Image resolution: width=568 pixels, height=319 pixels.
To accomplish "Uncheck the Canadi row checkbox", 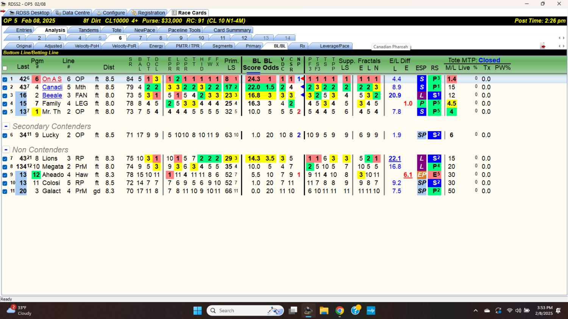I will [5, 87].
